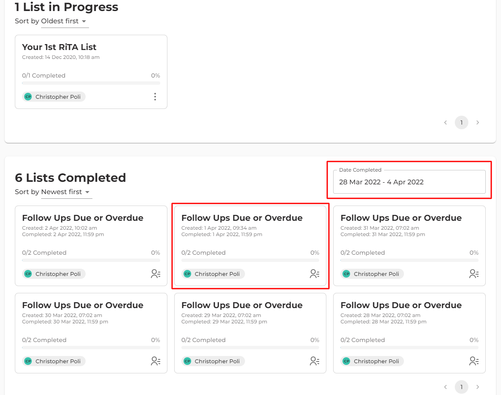Open the Oldest first sort dropdown
The height and width of the screenshot is (395, 501).
click(65, 21)
